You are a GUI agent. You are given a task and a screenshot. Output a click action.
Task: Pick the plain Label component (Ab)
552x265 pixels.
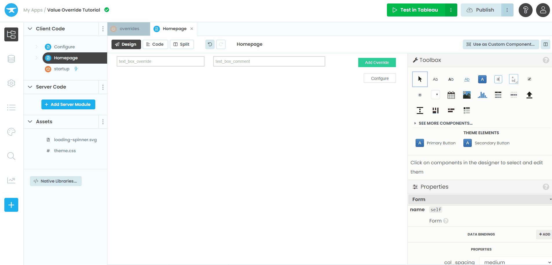coord(435,79)
